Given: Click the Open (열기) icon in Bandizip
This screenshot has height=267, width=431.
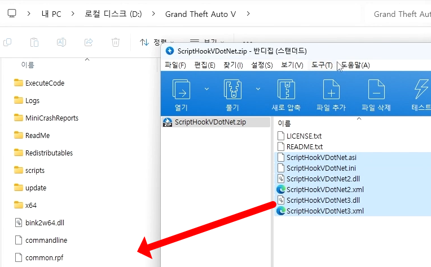Looking at the screenshot, I should tap(181, 90).
